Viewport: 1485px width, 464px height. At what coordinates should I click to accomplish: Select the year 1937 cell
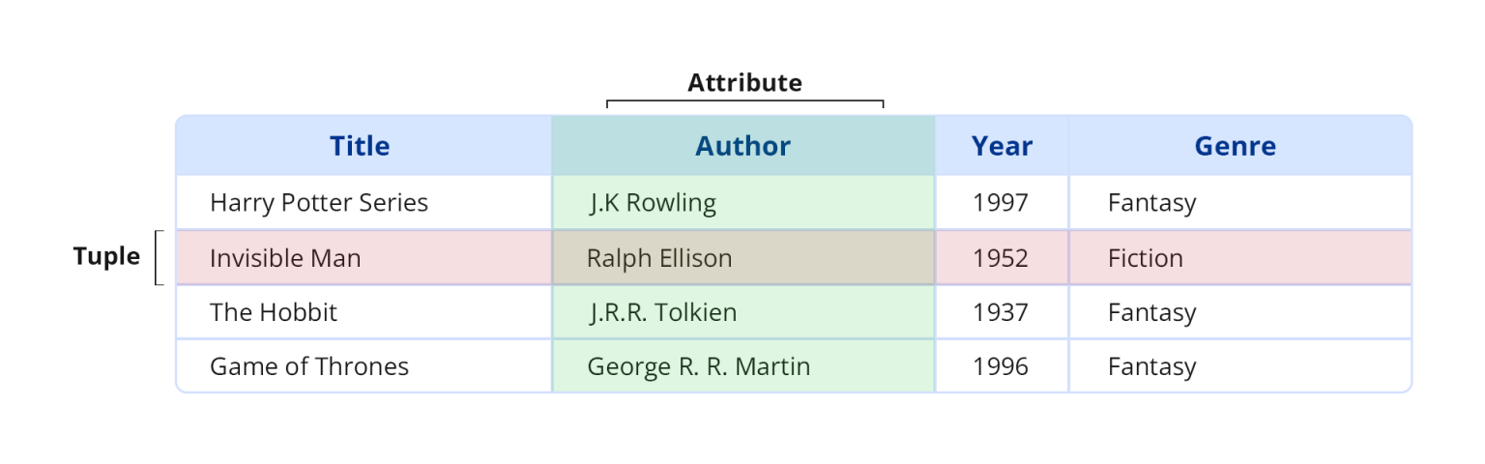pyautogui.click(x=1001, y=312)
